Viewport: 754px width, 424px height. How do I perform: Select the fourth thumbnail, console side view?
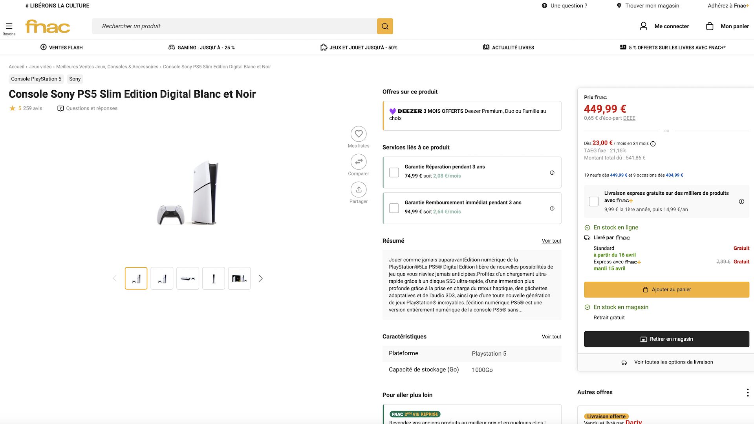point(214,278)
